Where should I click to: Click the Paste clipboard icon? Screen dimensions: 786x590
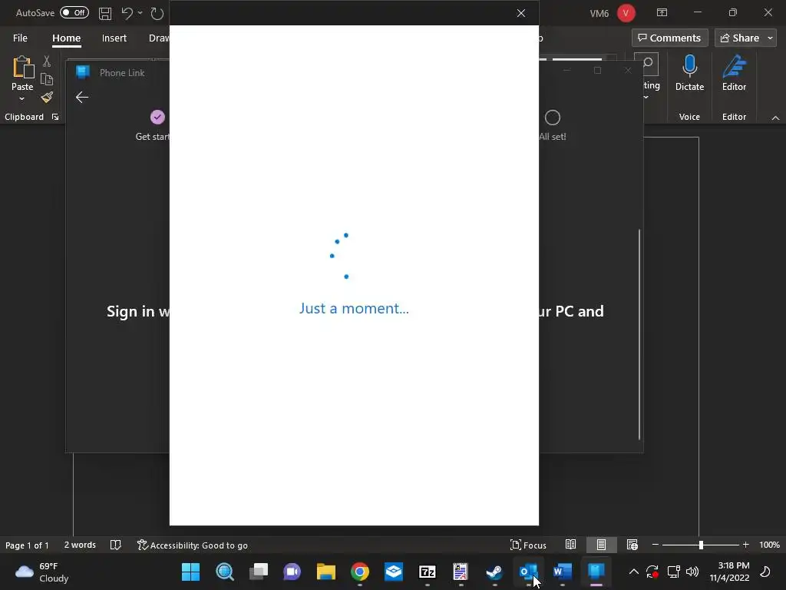[x=22, y=68]
